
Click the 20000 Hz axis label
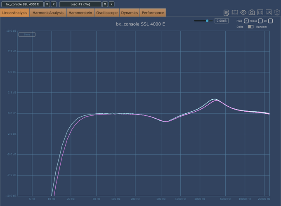click(264, 199)
